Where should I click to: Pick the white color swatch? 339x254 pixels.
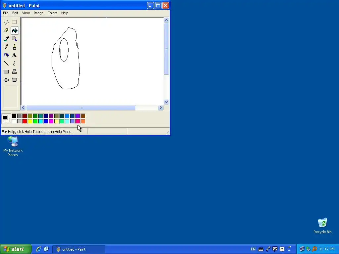14,121
